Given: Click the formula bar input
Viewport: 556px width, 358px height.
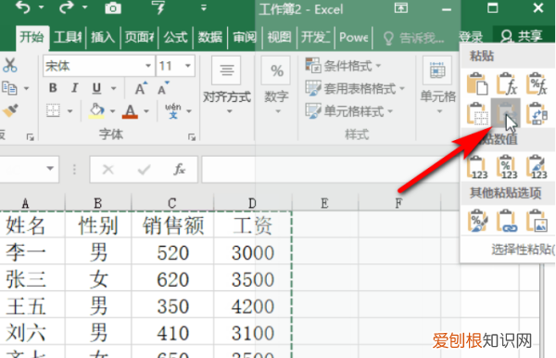Looking at the screenshot, I should click(330, 170).
